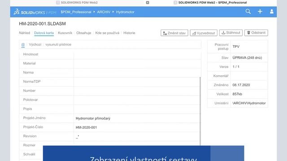
Task: Select the @ configuration tab
Action: 23,45
